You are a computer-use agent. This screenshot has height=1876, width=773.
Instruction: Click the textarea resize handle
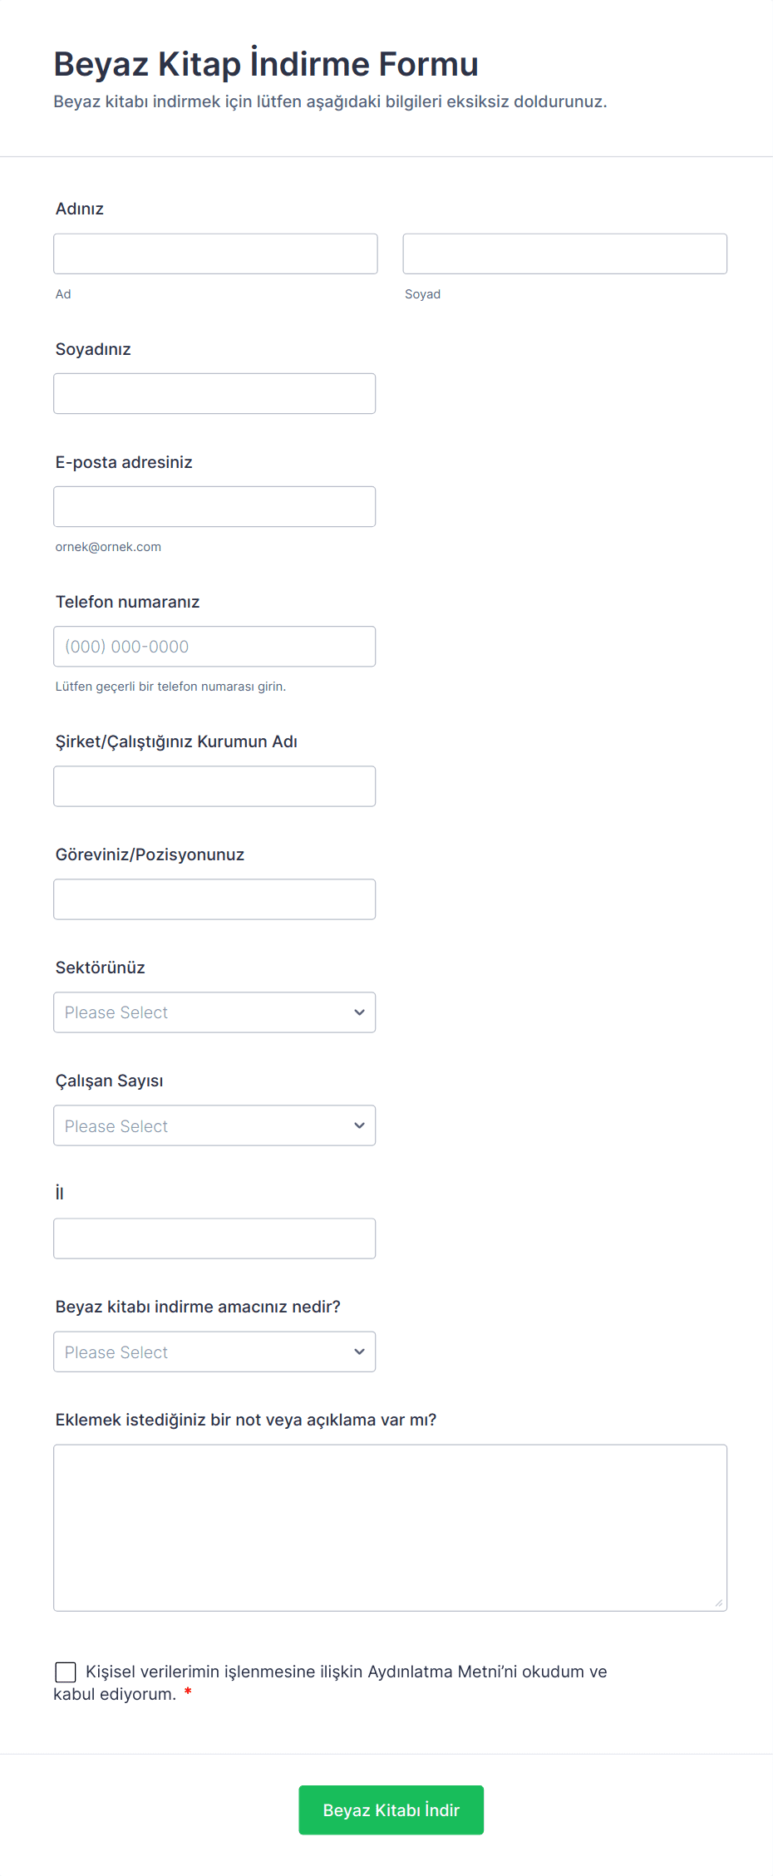pos(719,1603)
